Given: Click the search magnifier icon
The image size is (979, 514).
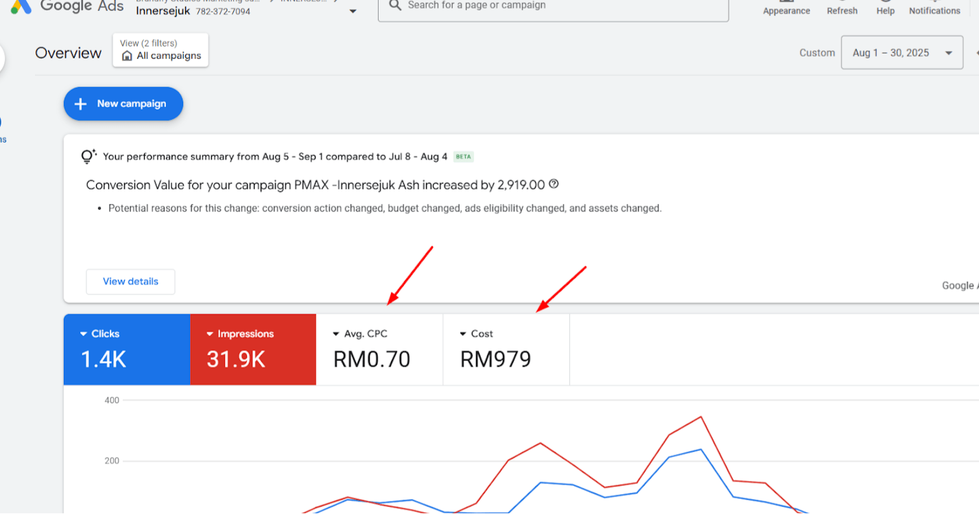Looking at the screenshot, I should 394,5.
